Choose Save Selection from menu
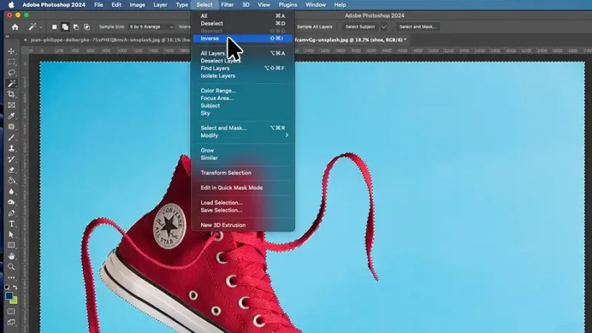This screenshot has width=592, height=333. pyautogui.click(x=243, y=210)
